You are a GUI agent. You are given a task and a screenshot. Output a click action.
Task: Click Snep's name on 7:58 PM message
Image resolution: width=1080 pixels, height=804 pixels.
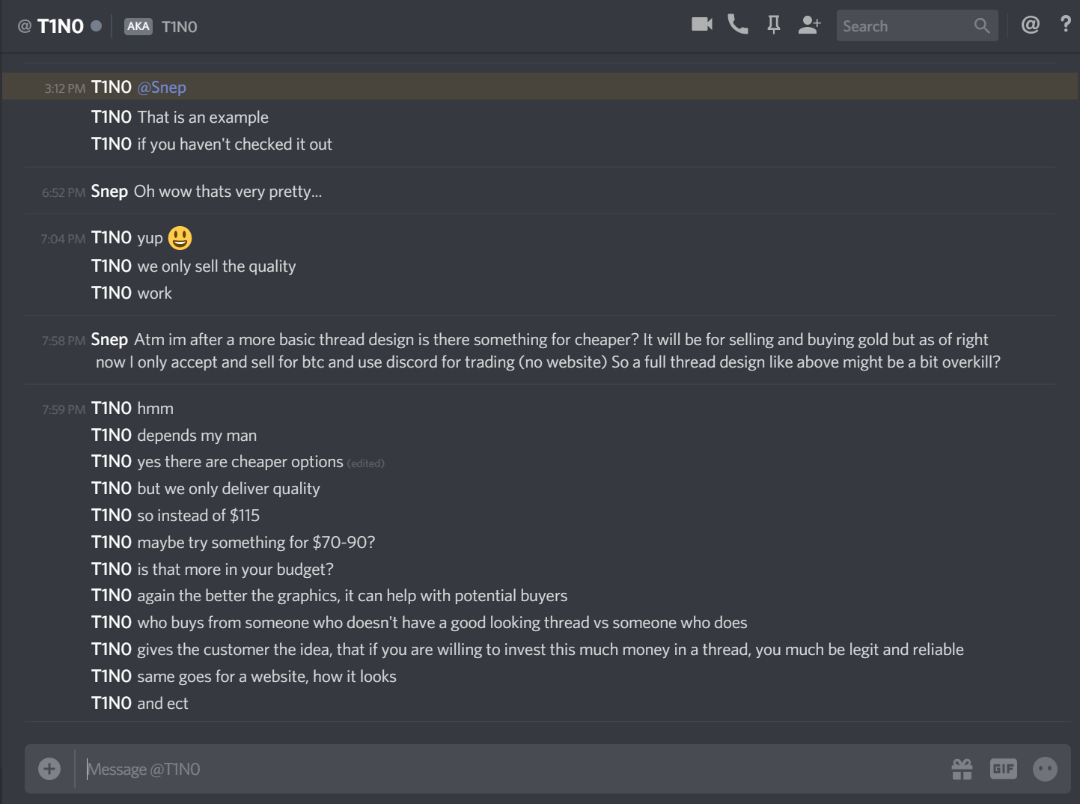[x=109, y=340]
